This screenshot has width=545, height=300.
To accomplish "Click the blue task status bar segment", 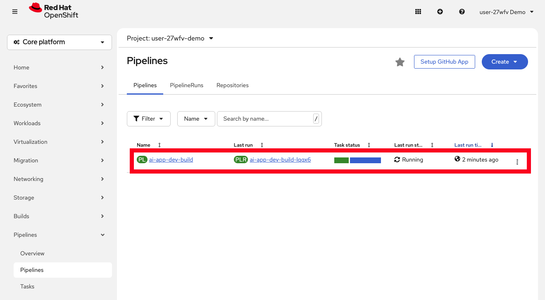I will (365, 160).
